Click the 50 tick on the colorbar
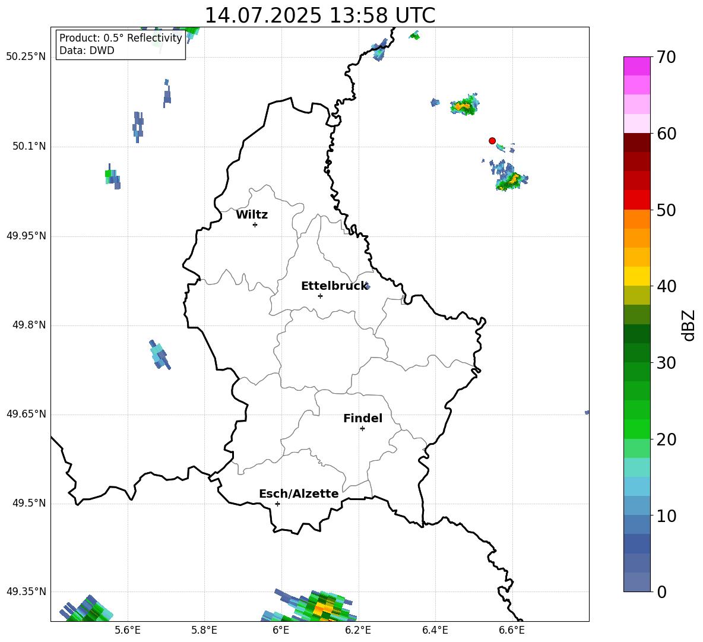The width and height of the screenshot is (703, 642). coord(666,210)
